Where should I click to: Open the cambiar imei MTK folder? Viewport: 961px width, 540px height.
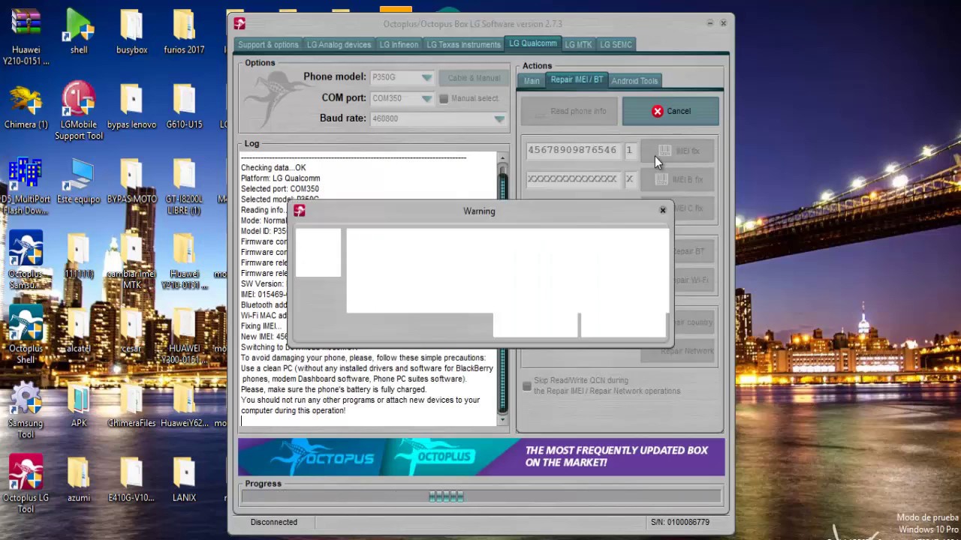pyautogui.click(x=131, y=261)
